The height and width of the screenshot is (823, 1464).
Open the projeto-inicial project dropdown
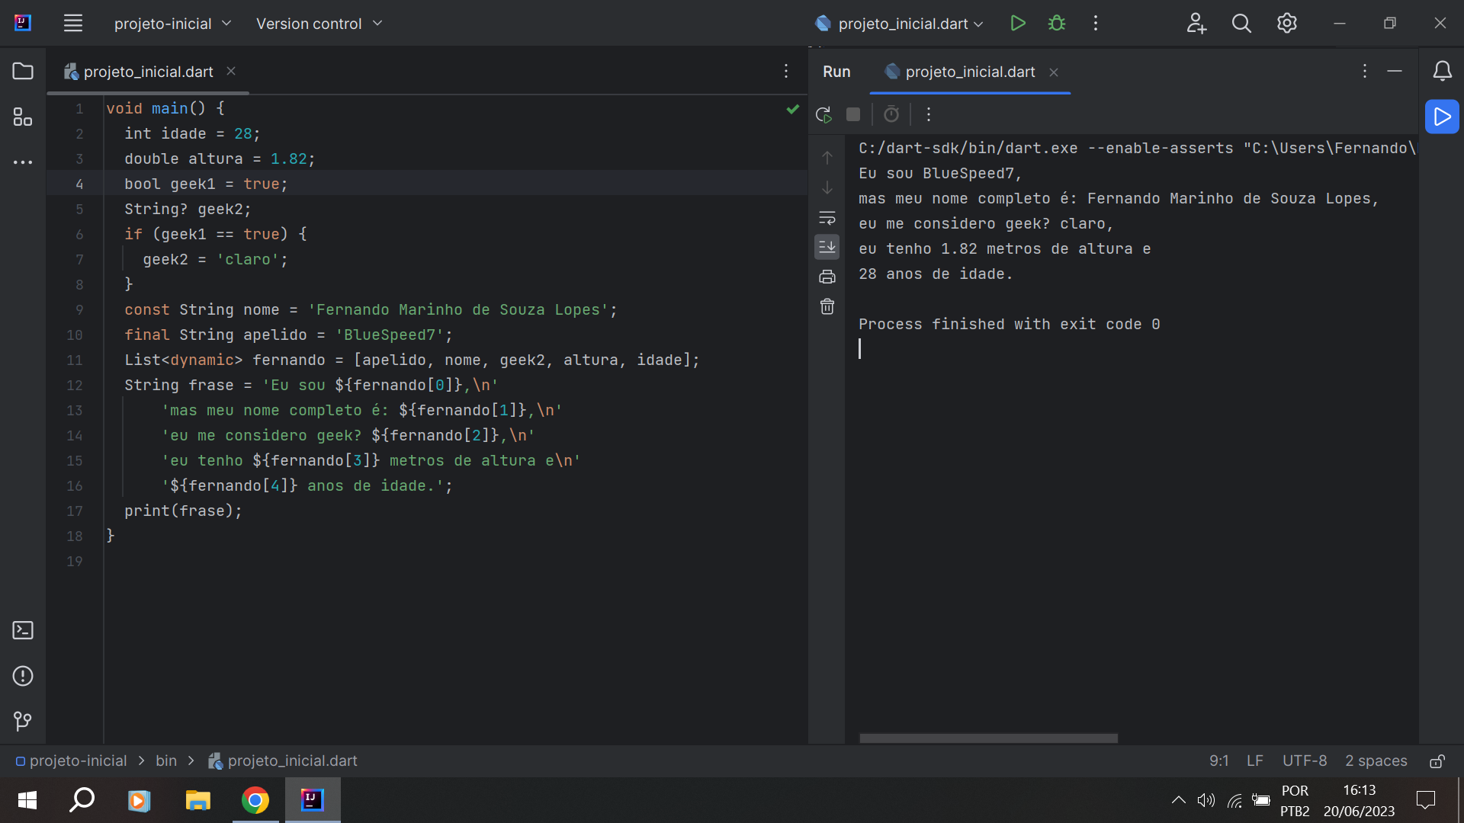tap(172, 24)
